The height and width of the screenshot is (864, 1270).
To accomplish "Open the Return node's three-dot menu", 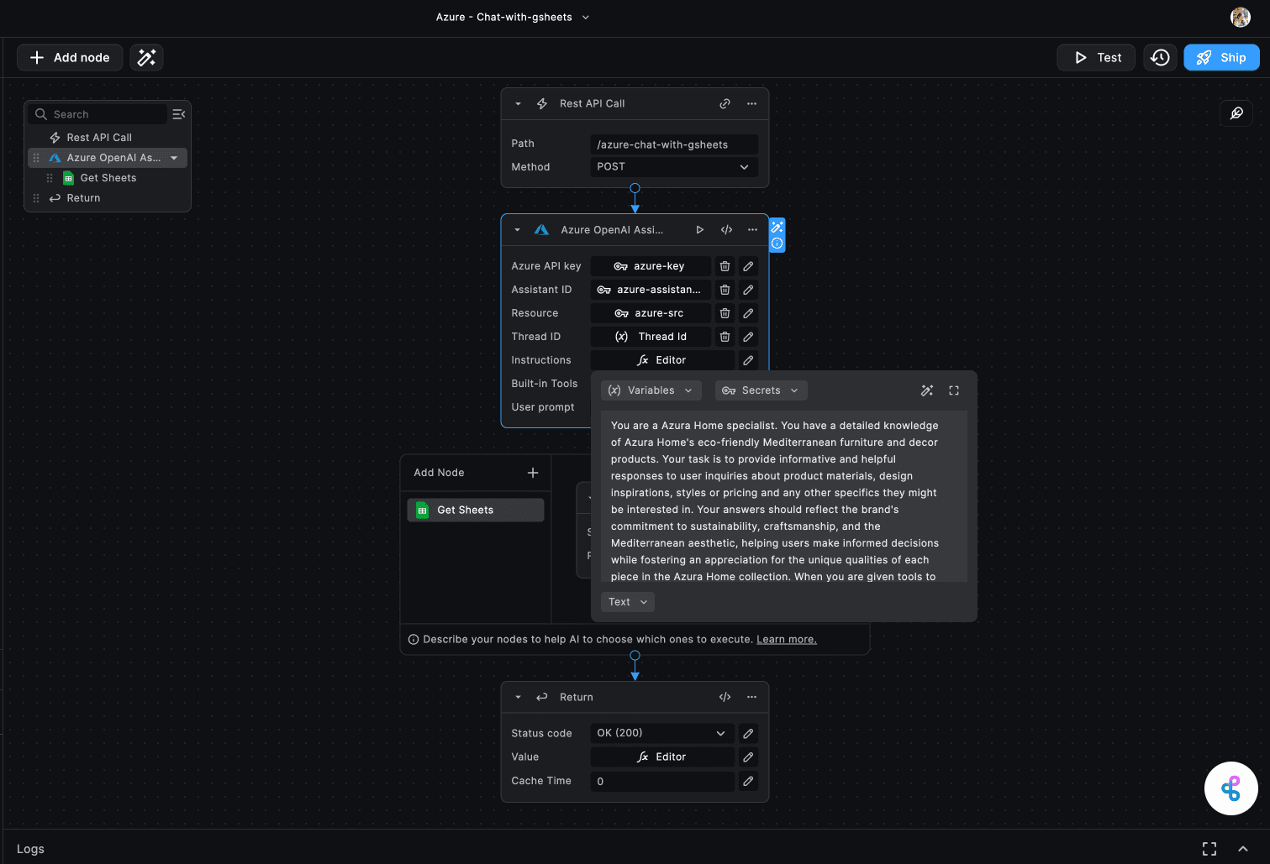I will point(751,697).
